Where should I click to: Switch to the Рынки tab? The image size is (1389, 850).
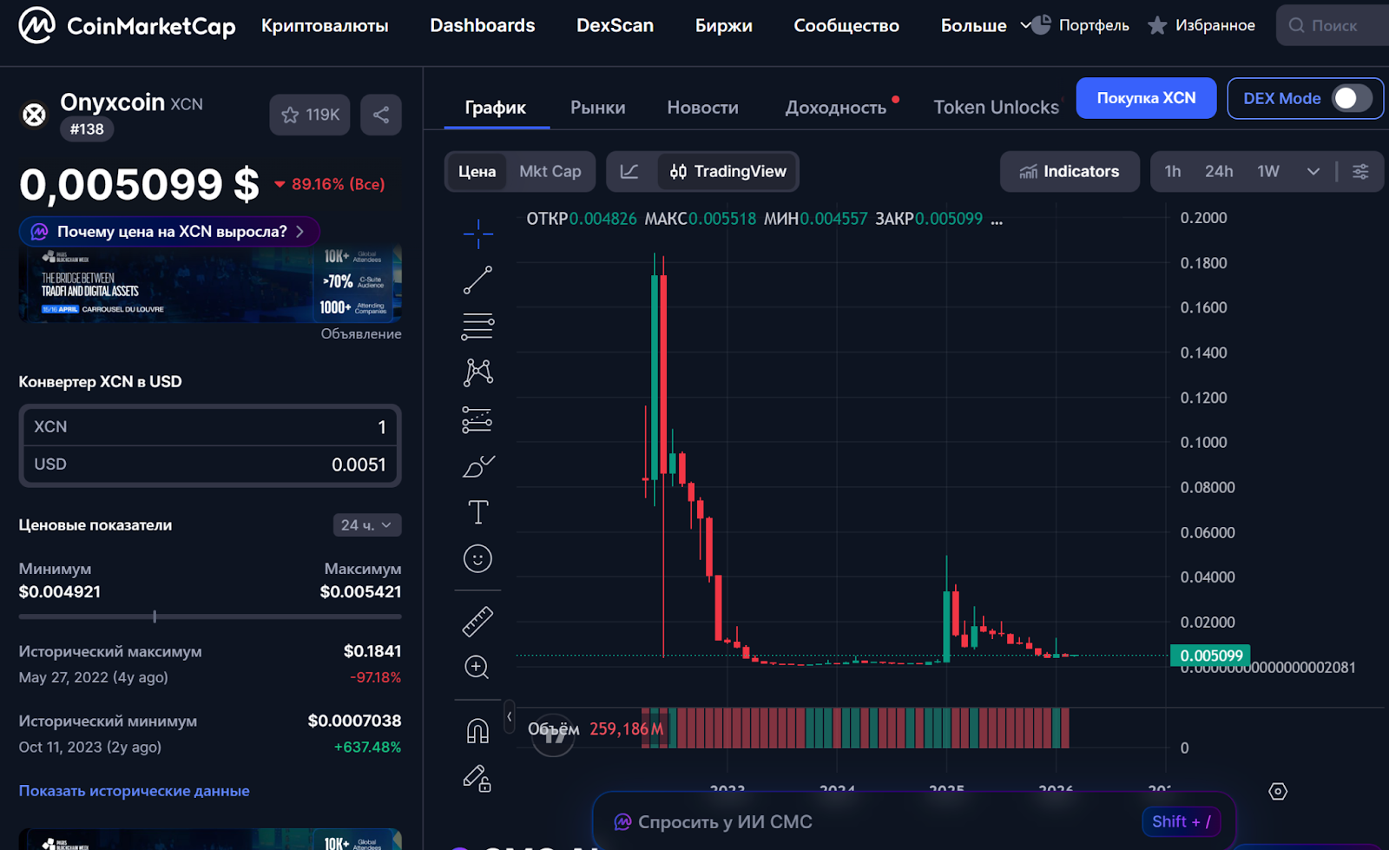click(597, 108)
